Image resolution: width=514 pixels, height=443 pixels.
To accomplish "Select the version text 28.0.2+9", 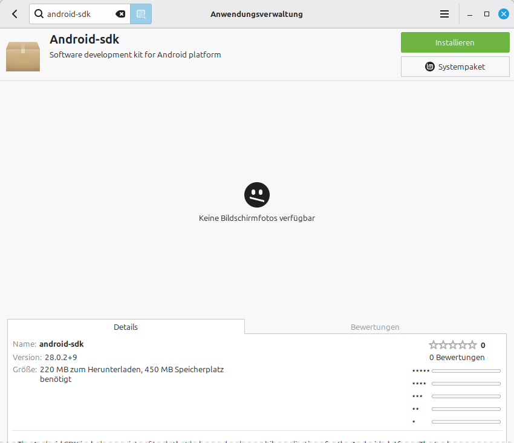I will click(x=61, y=357).
